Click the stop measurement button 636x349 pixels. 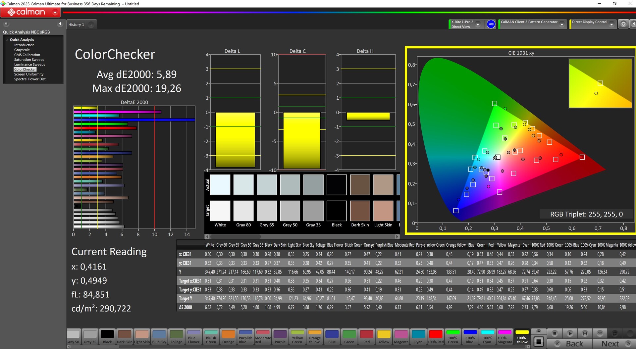(555, 333)
